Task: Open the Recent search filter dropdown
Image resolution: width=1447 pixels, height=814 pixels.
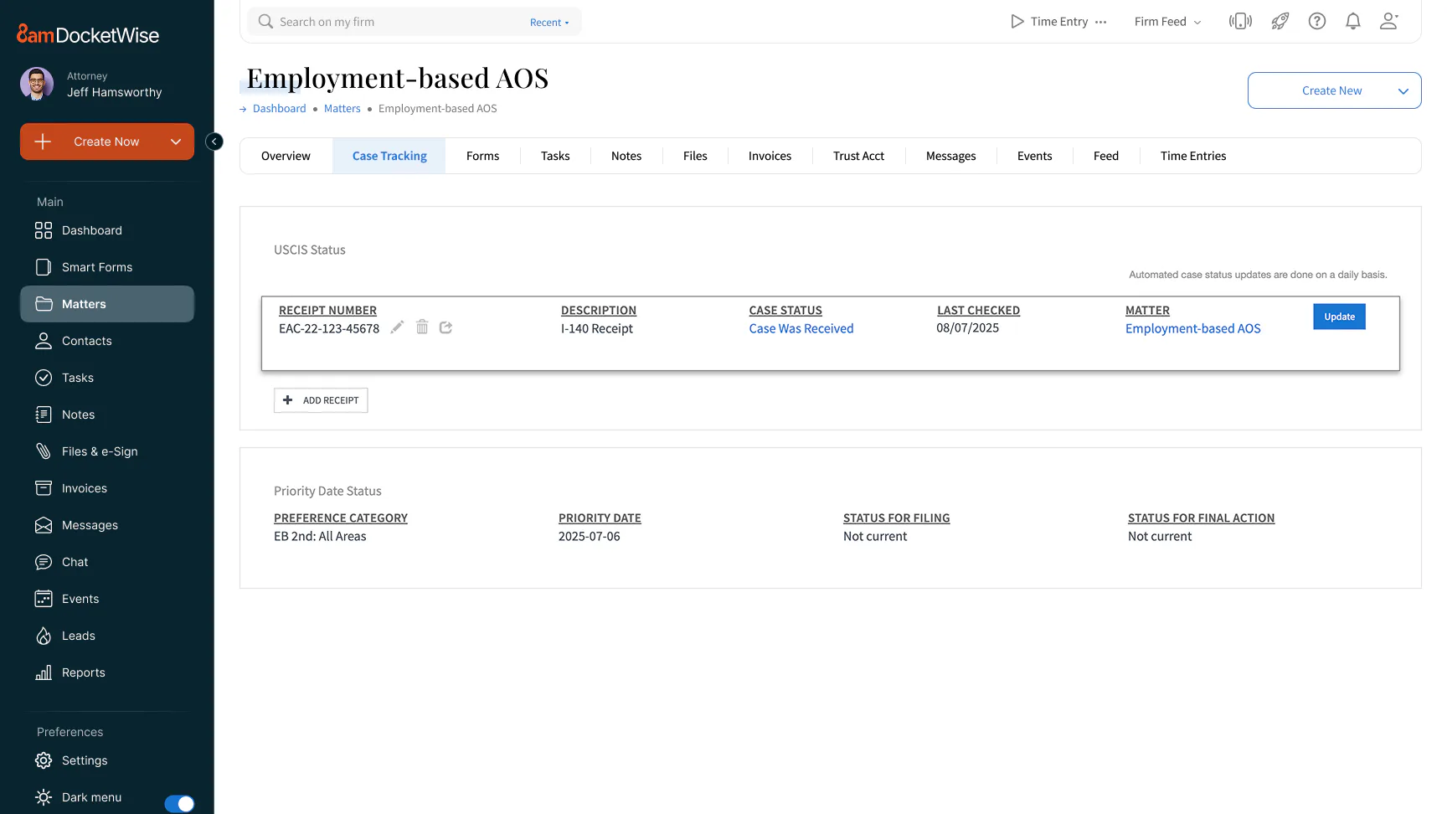Action: click(x=548, y=23)
